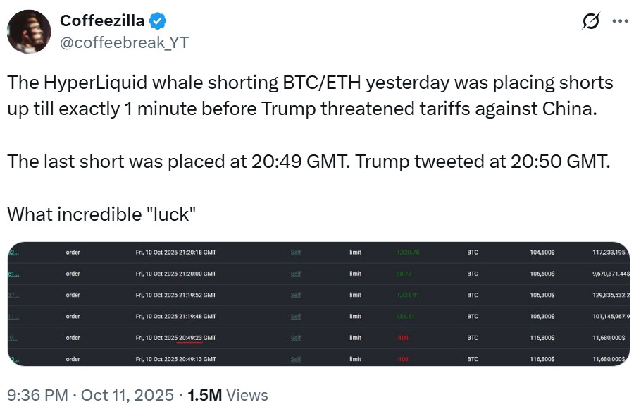Click the Self link in the 20:49:23 row
Screen dimensions: 641x407
coord(296,338)
